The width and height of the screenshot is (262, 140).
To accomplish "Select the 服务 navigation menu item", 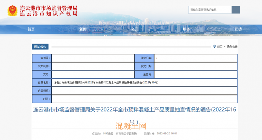I will (x=186, y=29).
